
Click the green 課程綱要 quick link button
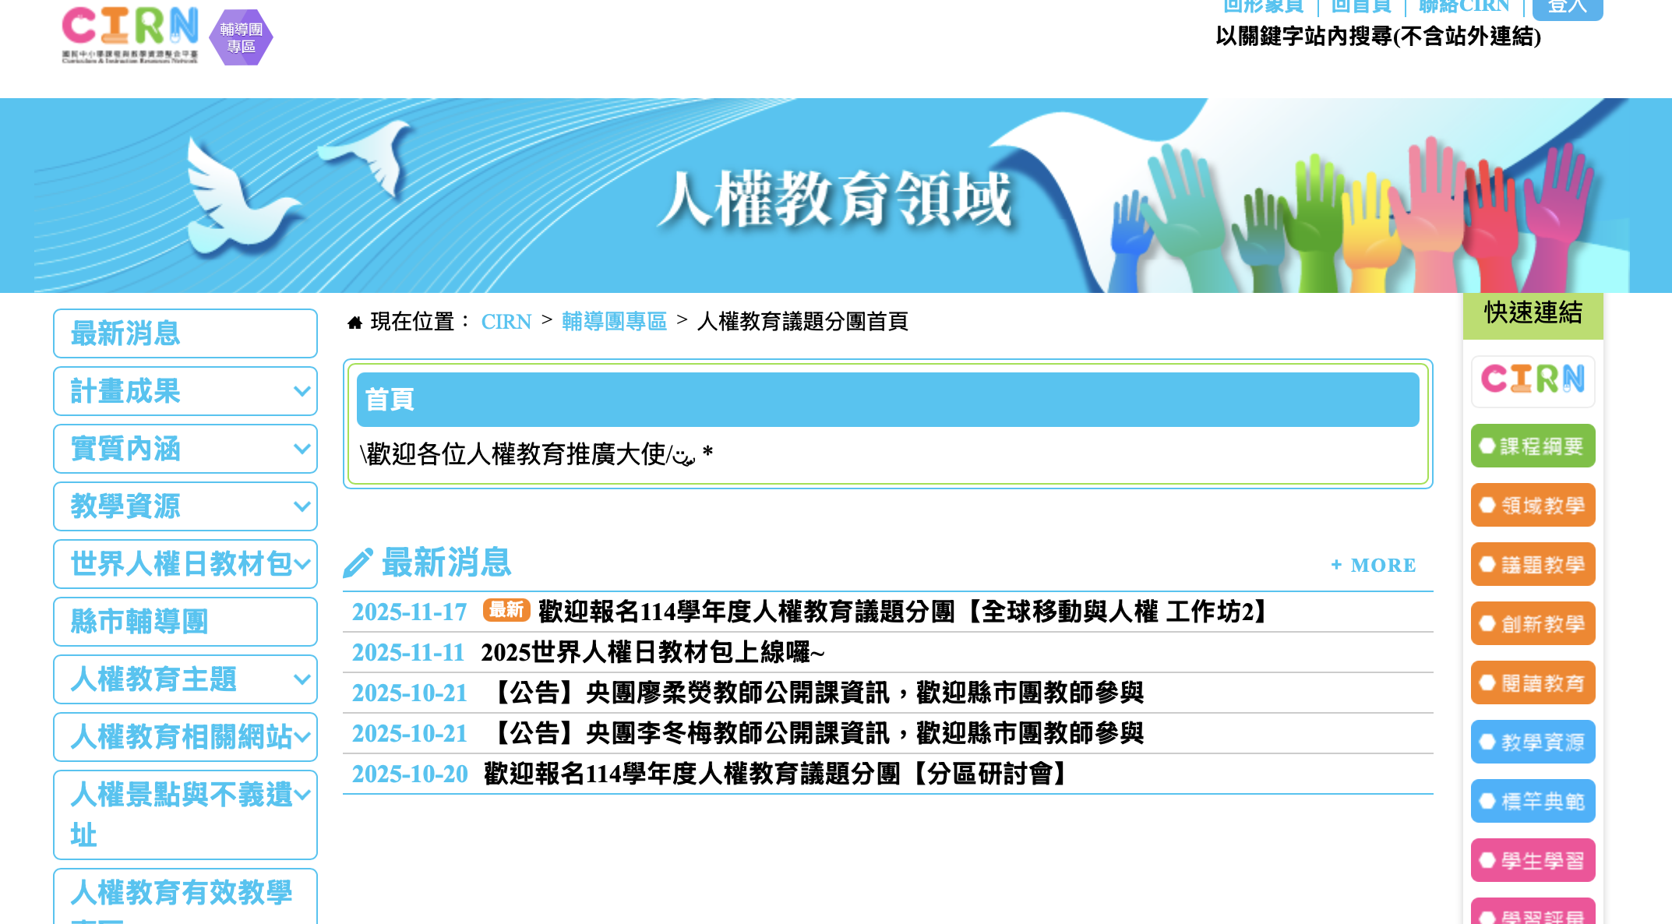[1533, 446]
